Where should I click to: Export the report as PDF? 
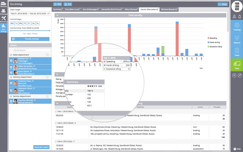point(58,4)
